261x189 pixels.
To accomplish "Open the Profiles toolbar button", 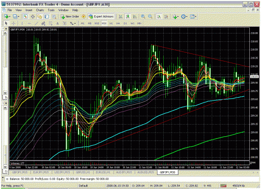I will click(16, 16).
